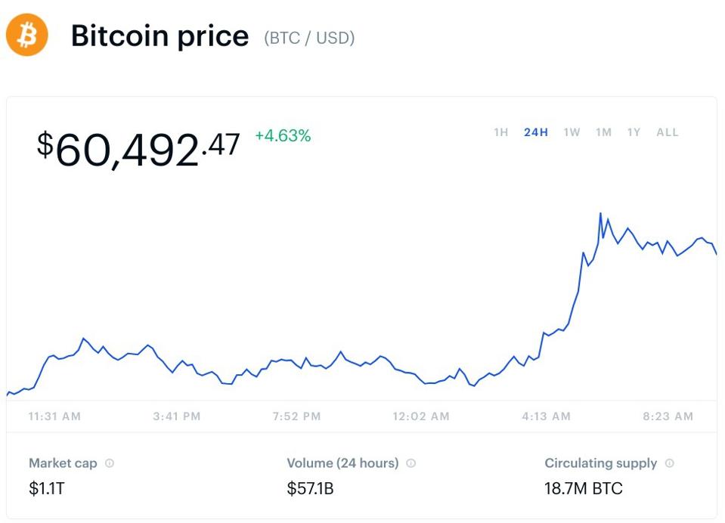Click the info circle beside Market cap
Image resolution: width=725 pixels, height=523 pixels.
110,463
